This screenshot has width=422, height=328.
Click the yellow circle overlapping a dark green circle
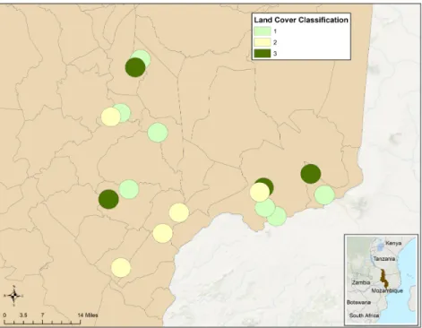tap(260, 192)
